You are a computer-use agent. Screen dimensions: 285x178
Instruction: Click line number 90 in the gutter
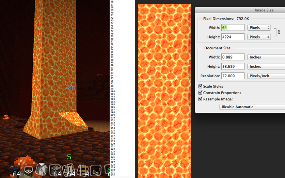pos(112,65)
